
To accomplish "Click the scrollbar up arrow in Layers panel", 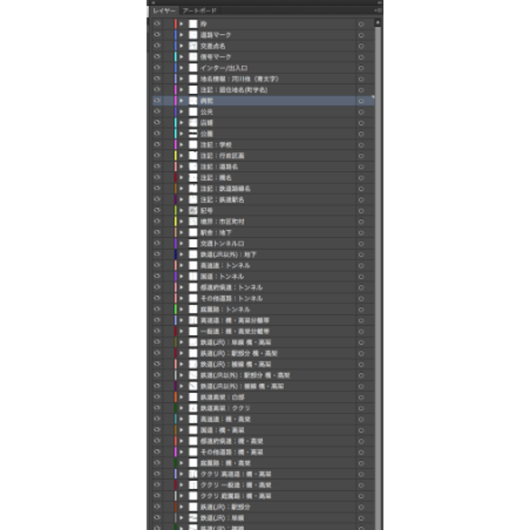I will tap(378, 22).
